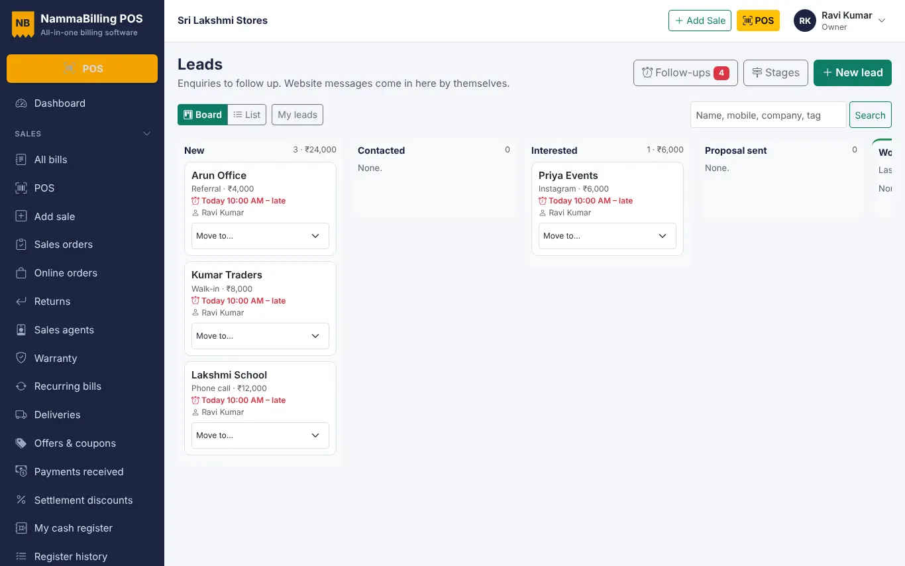
Task: Click the Sales agents badge icon
Action: click(x=21, y=330)
